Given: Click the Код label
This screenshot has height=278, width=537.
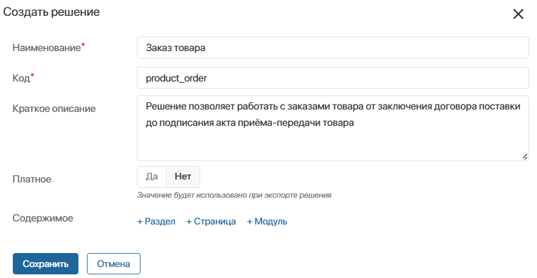Looking at the screenshot, I should tap(21, 78).
